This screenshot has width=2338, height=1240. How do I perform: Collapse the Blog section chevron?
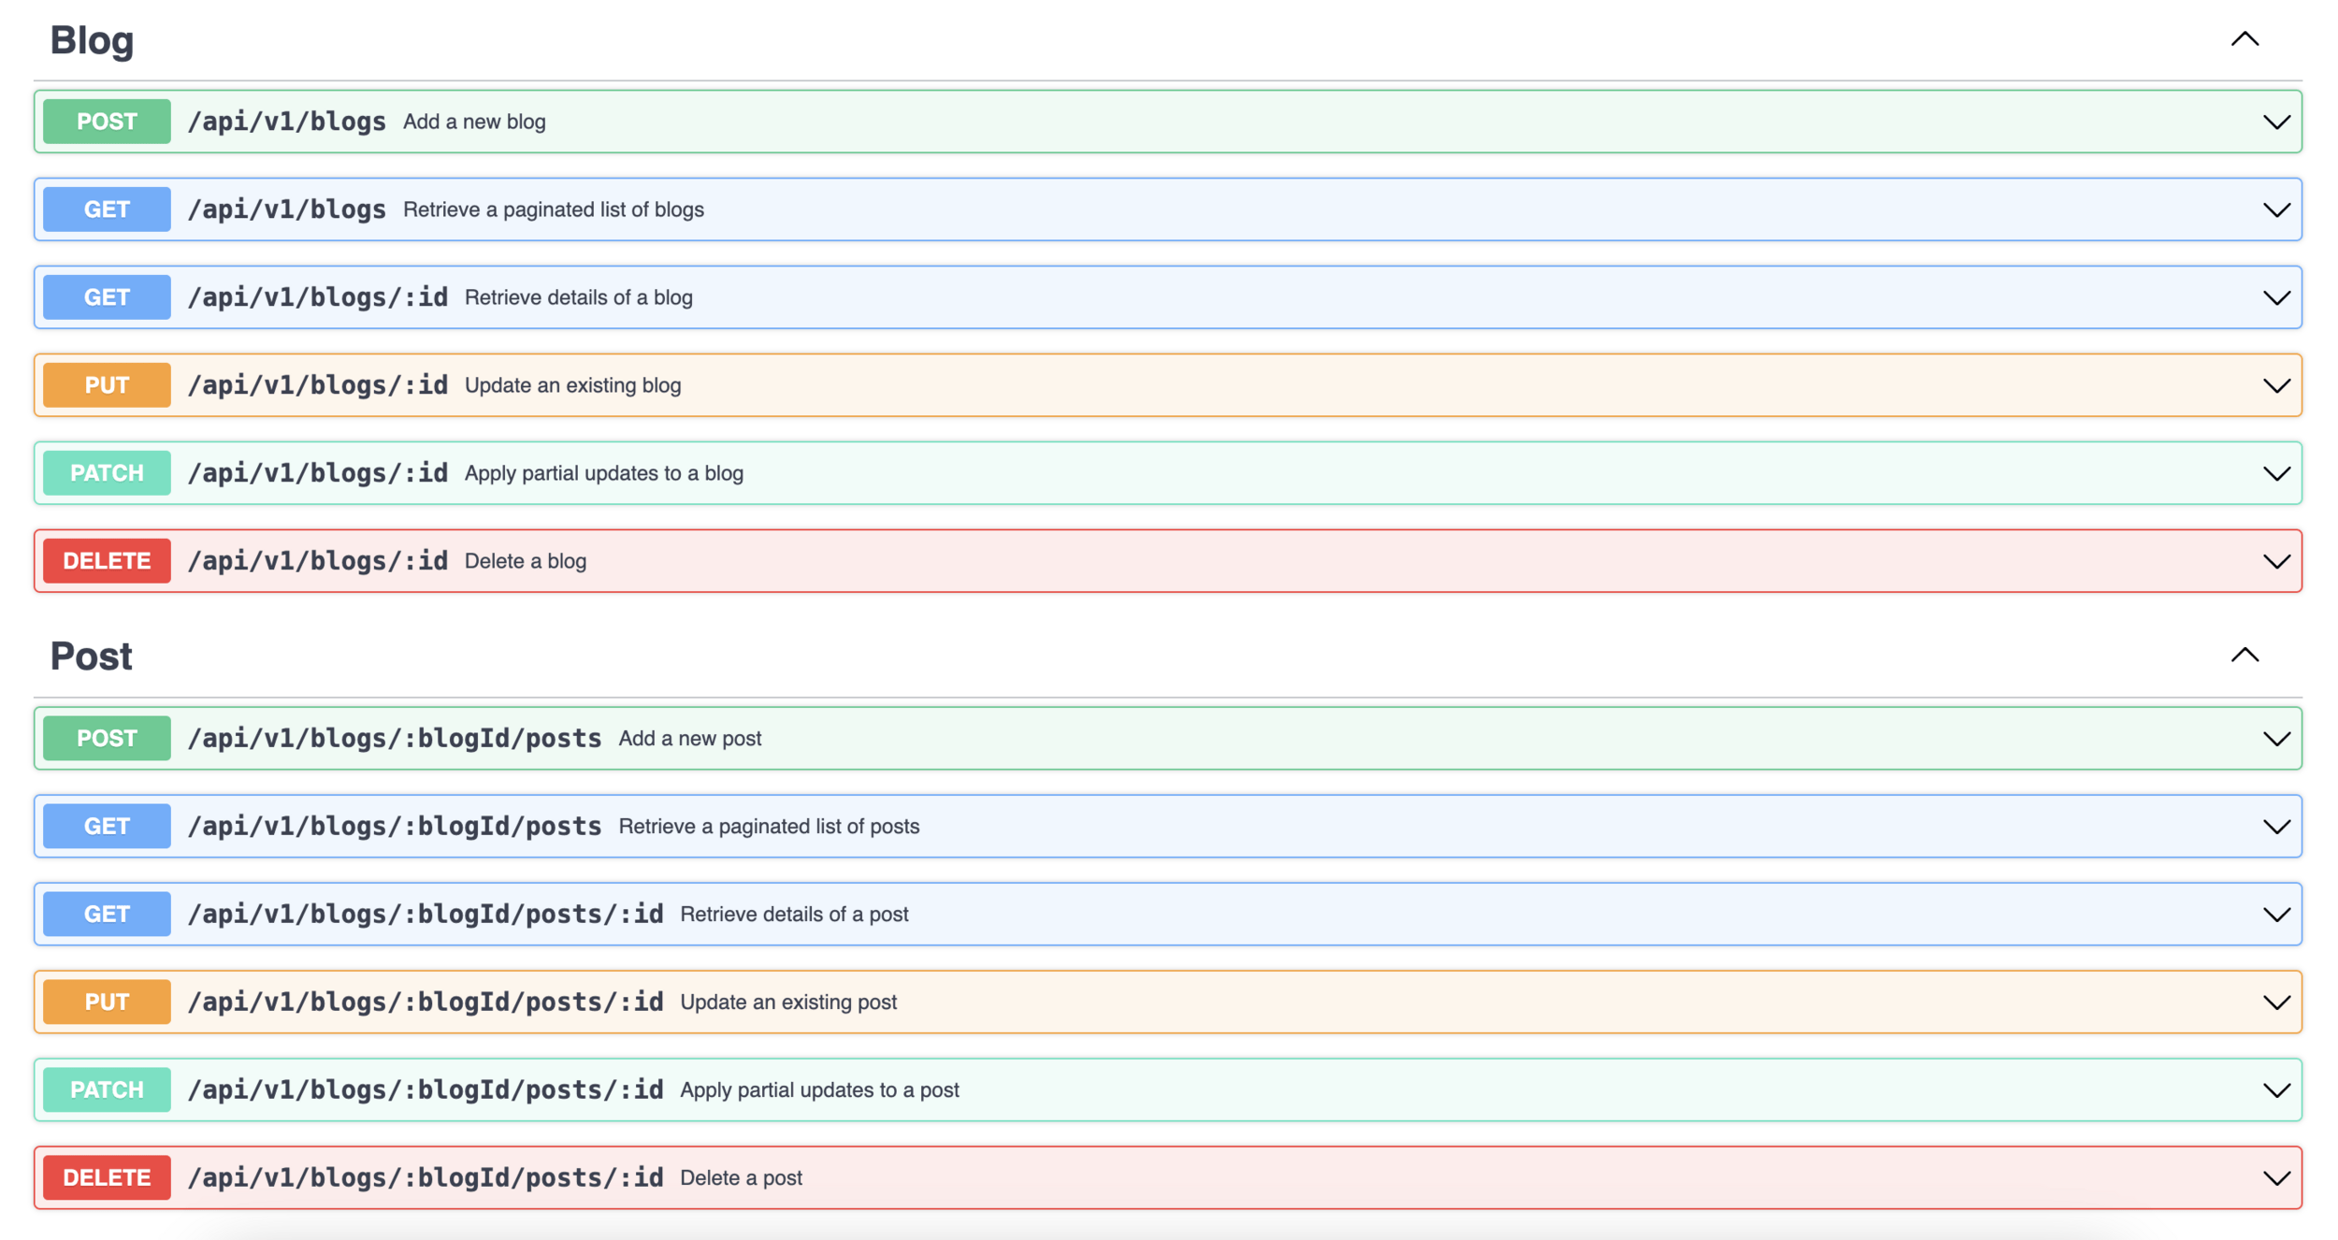(2244, 39)
